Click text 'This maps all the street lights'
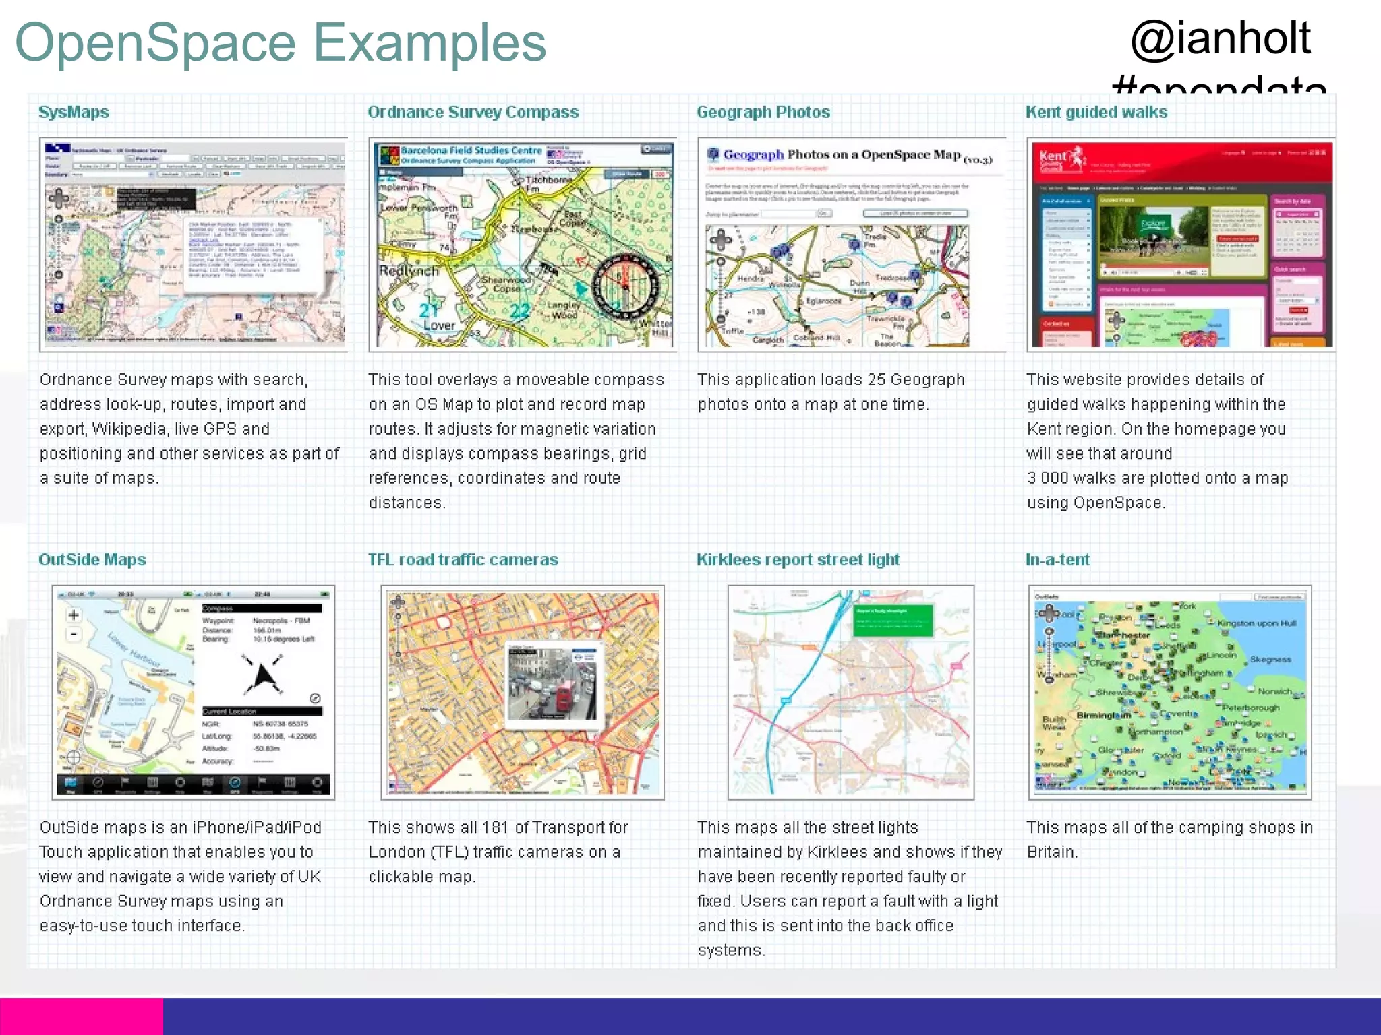Image resolution: width=1381 pixels, height=1035 pixels. click(x=808, y=827)
